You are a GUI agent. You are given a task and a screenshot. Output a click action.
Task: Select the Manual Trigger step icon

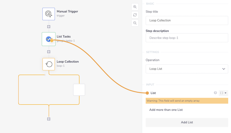tap(49, 14)
